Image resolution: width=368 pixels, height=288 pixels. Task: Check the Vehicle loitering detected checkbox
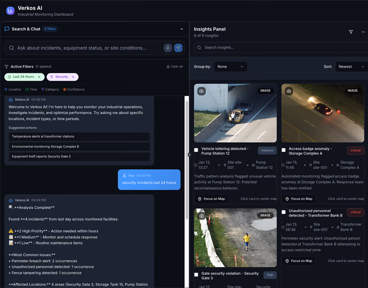pos(196,150)
